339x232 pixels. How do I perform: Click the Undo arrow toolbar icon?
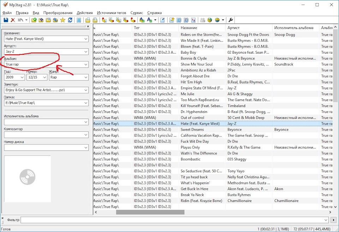pos(20,20)
